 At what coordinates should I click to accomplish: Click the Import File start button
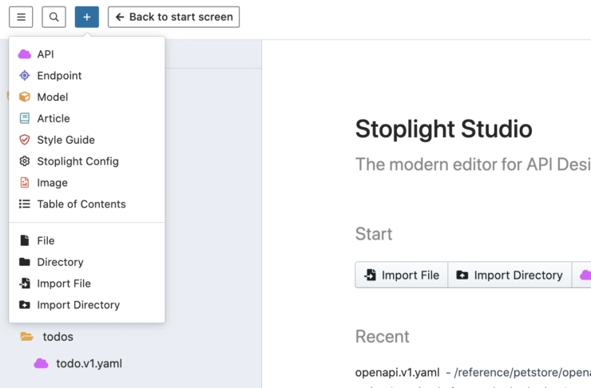[402, 275]
